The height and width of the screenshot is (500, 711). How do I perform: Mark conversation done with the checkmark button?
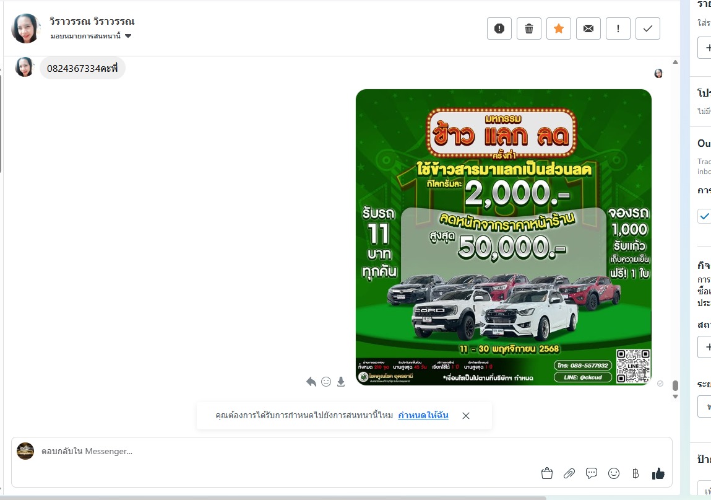pos(647,29)
